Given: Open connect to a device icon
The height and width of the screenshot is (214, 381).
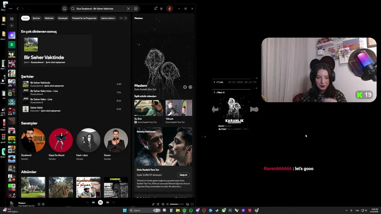Looking at the screenshot, I should (x=163, y=204).
